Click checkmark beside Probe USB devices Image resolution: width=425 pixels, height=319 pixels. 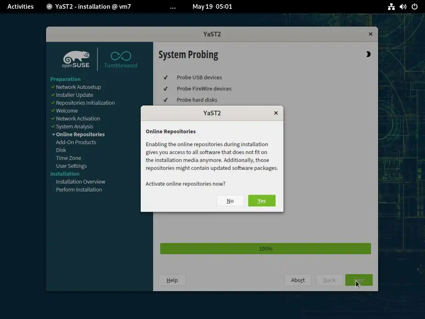[166, 78]
